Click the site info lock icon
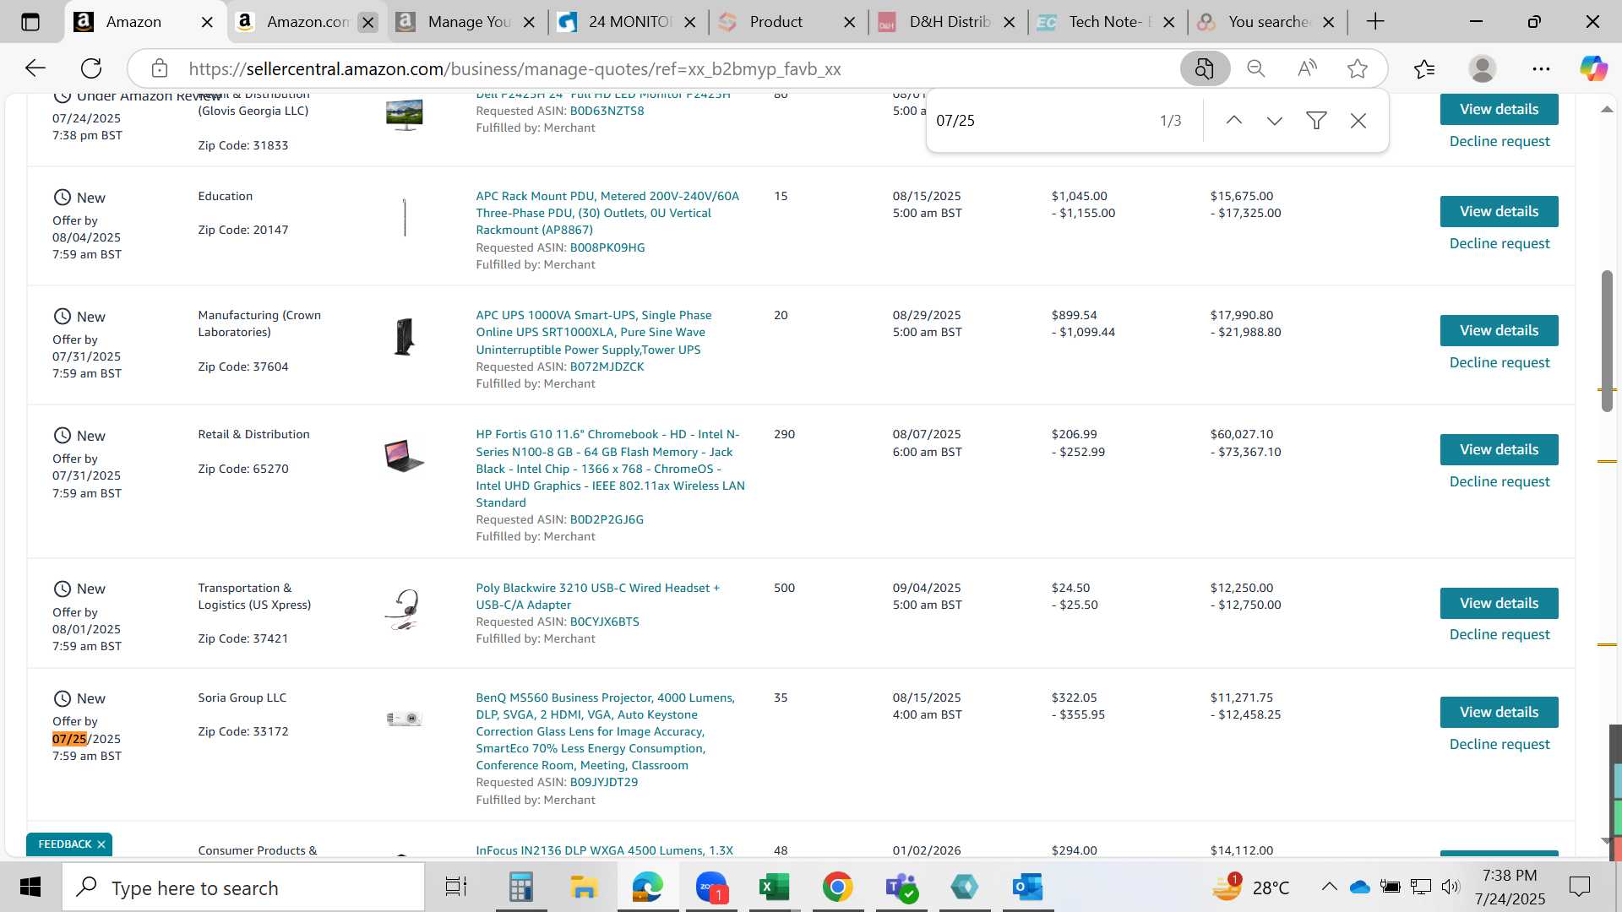This screenshot has width=1622, height=912. click(x=160, y=68)
